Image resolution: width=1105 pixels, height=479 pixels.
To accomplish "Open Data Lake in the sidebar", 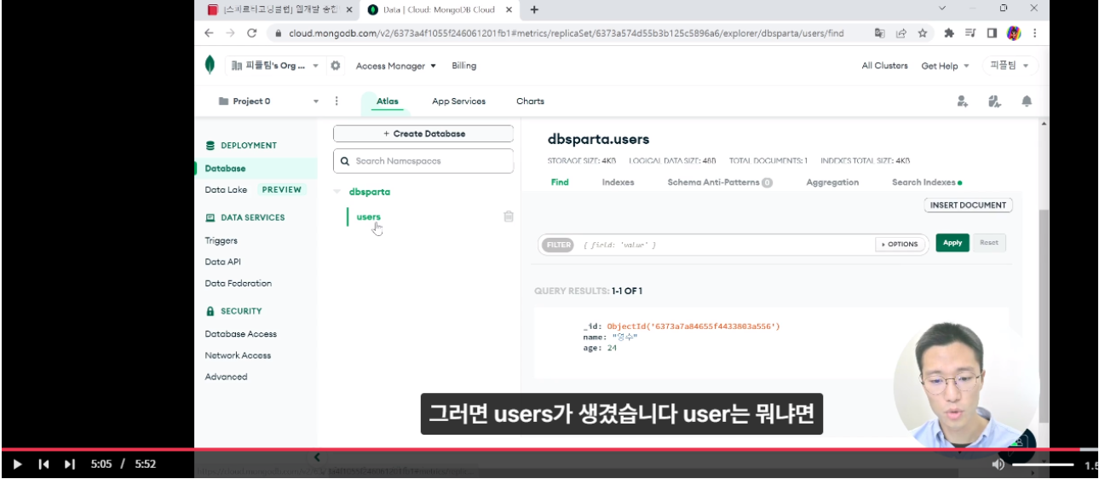I will [x=226, y=190].
